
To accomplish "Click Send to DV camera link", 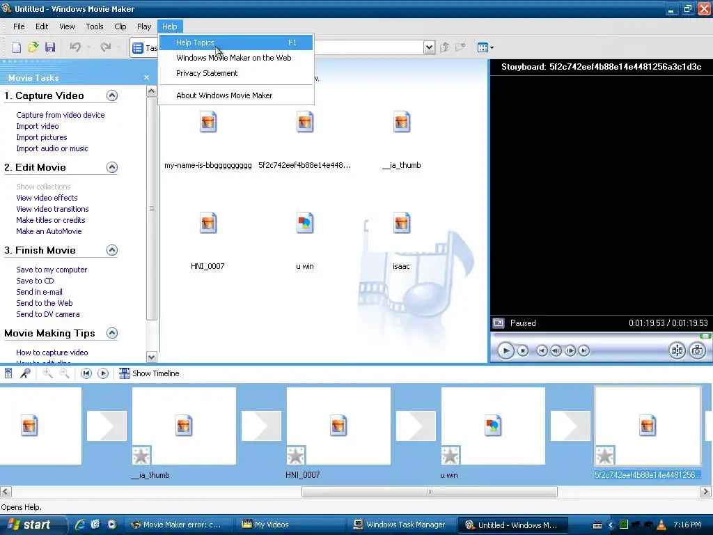I will 48,314.
